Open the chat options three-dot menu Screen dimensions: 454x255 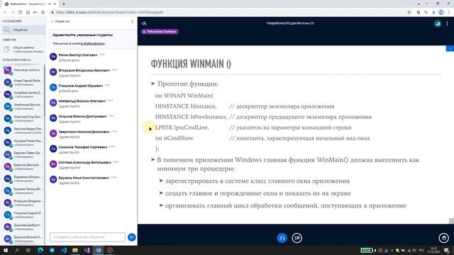133,21
